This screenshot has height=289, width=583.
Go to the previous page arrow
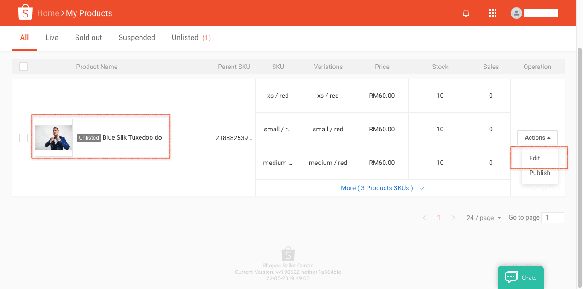(x=424, y=218)
